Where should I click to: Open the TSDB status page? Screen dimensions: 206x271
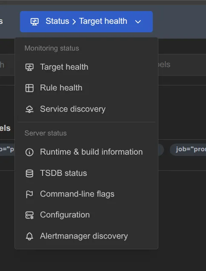click(86, 173)
